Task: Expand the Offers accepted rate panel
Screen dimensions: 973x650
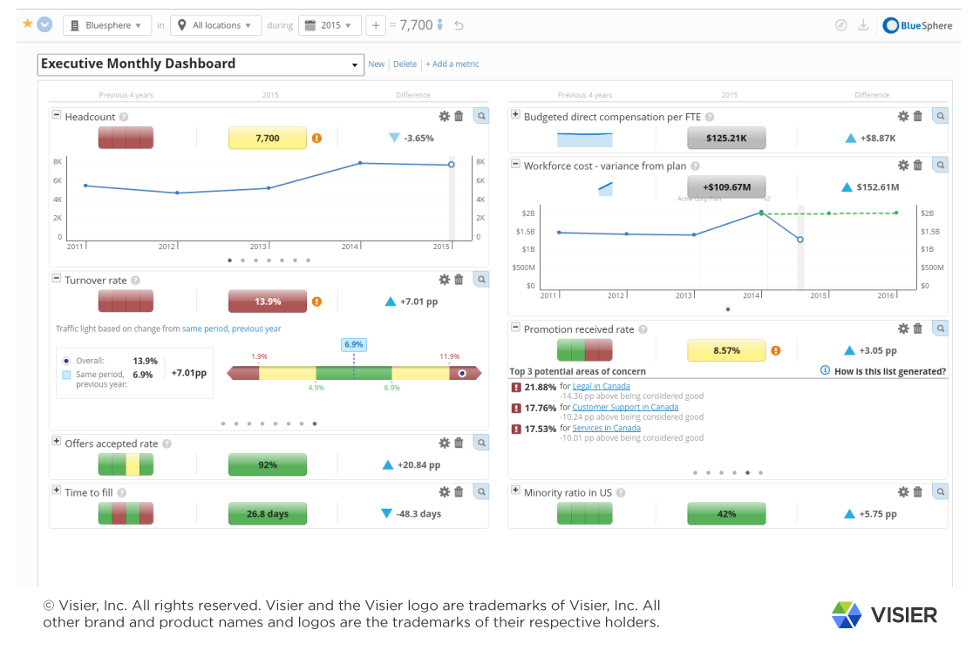Action: [x=55, y=443]
